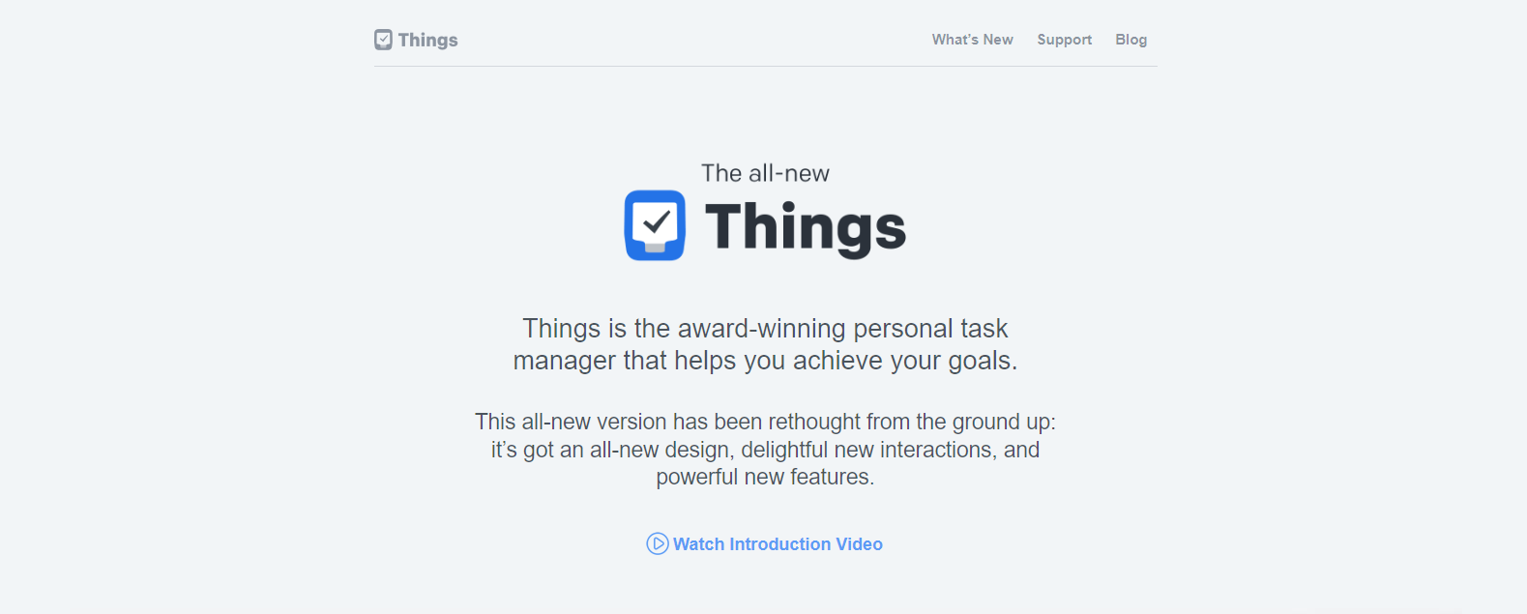This screenshot has width=1527, height=614.
Task: Open the Blog link
Action: tap(1131, 40)
